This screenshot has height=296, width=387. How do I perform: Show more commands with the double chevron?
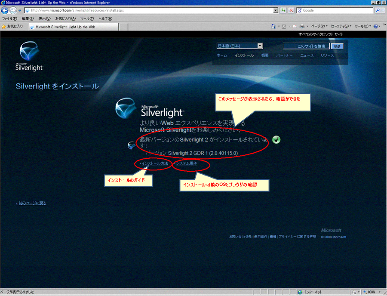[384, 25]
